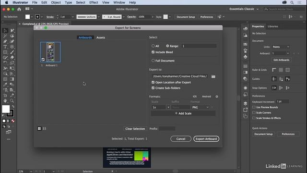Click the Home icon in the app bar

19,9
